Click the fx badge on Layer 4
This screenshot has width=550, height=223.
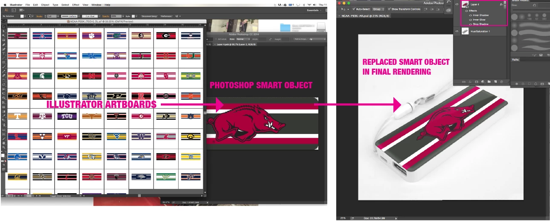pyautogui.click(x=501, y=4)
